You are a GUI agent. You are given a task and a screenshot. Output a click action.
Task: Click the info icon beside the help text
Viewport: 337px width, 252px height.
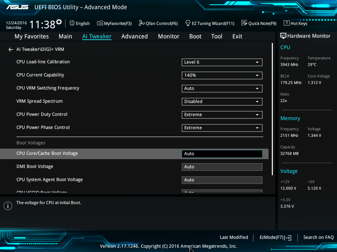[x=8, y=206]
